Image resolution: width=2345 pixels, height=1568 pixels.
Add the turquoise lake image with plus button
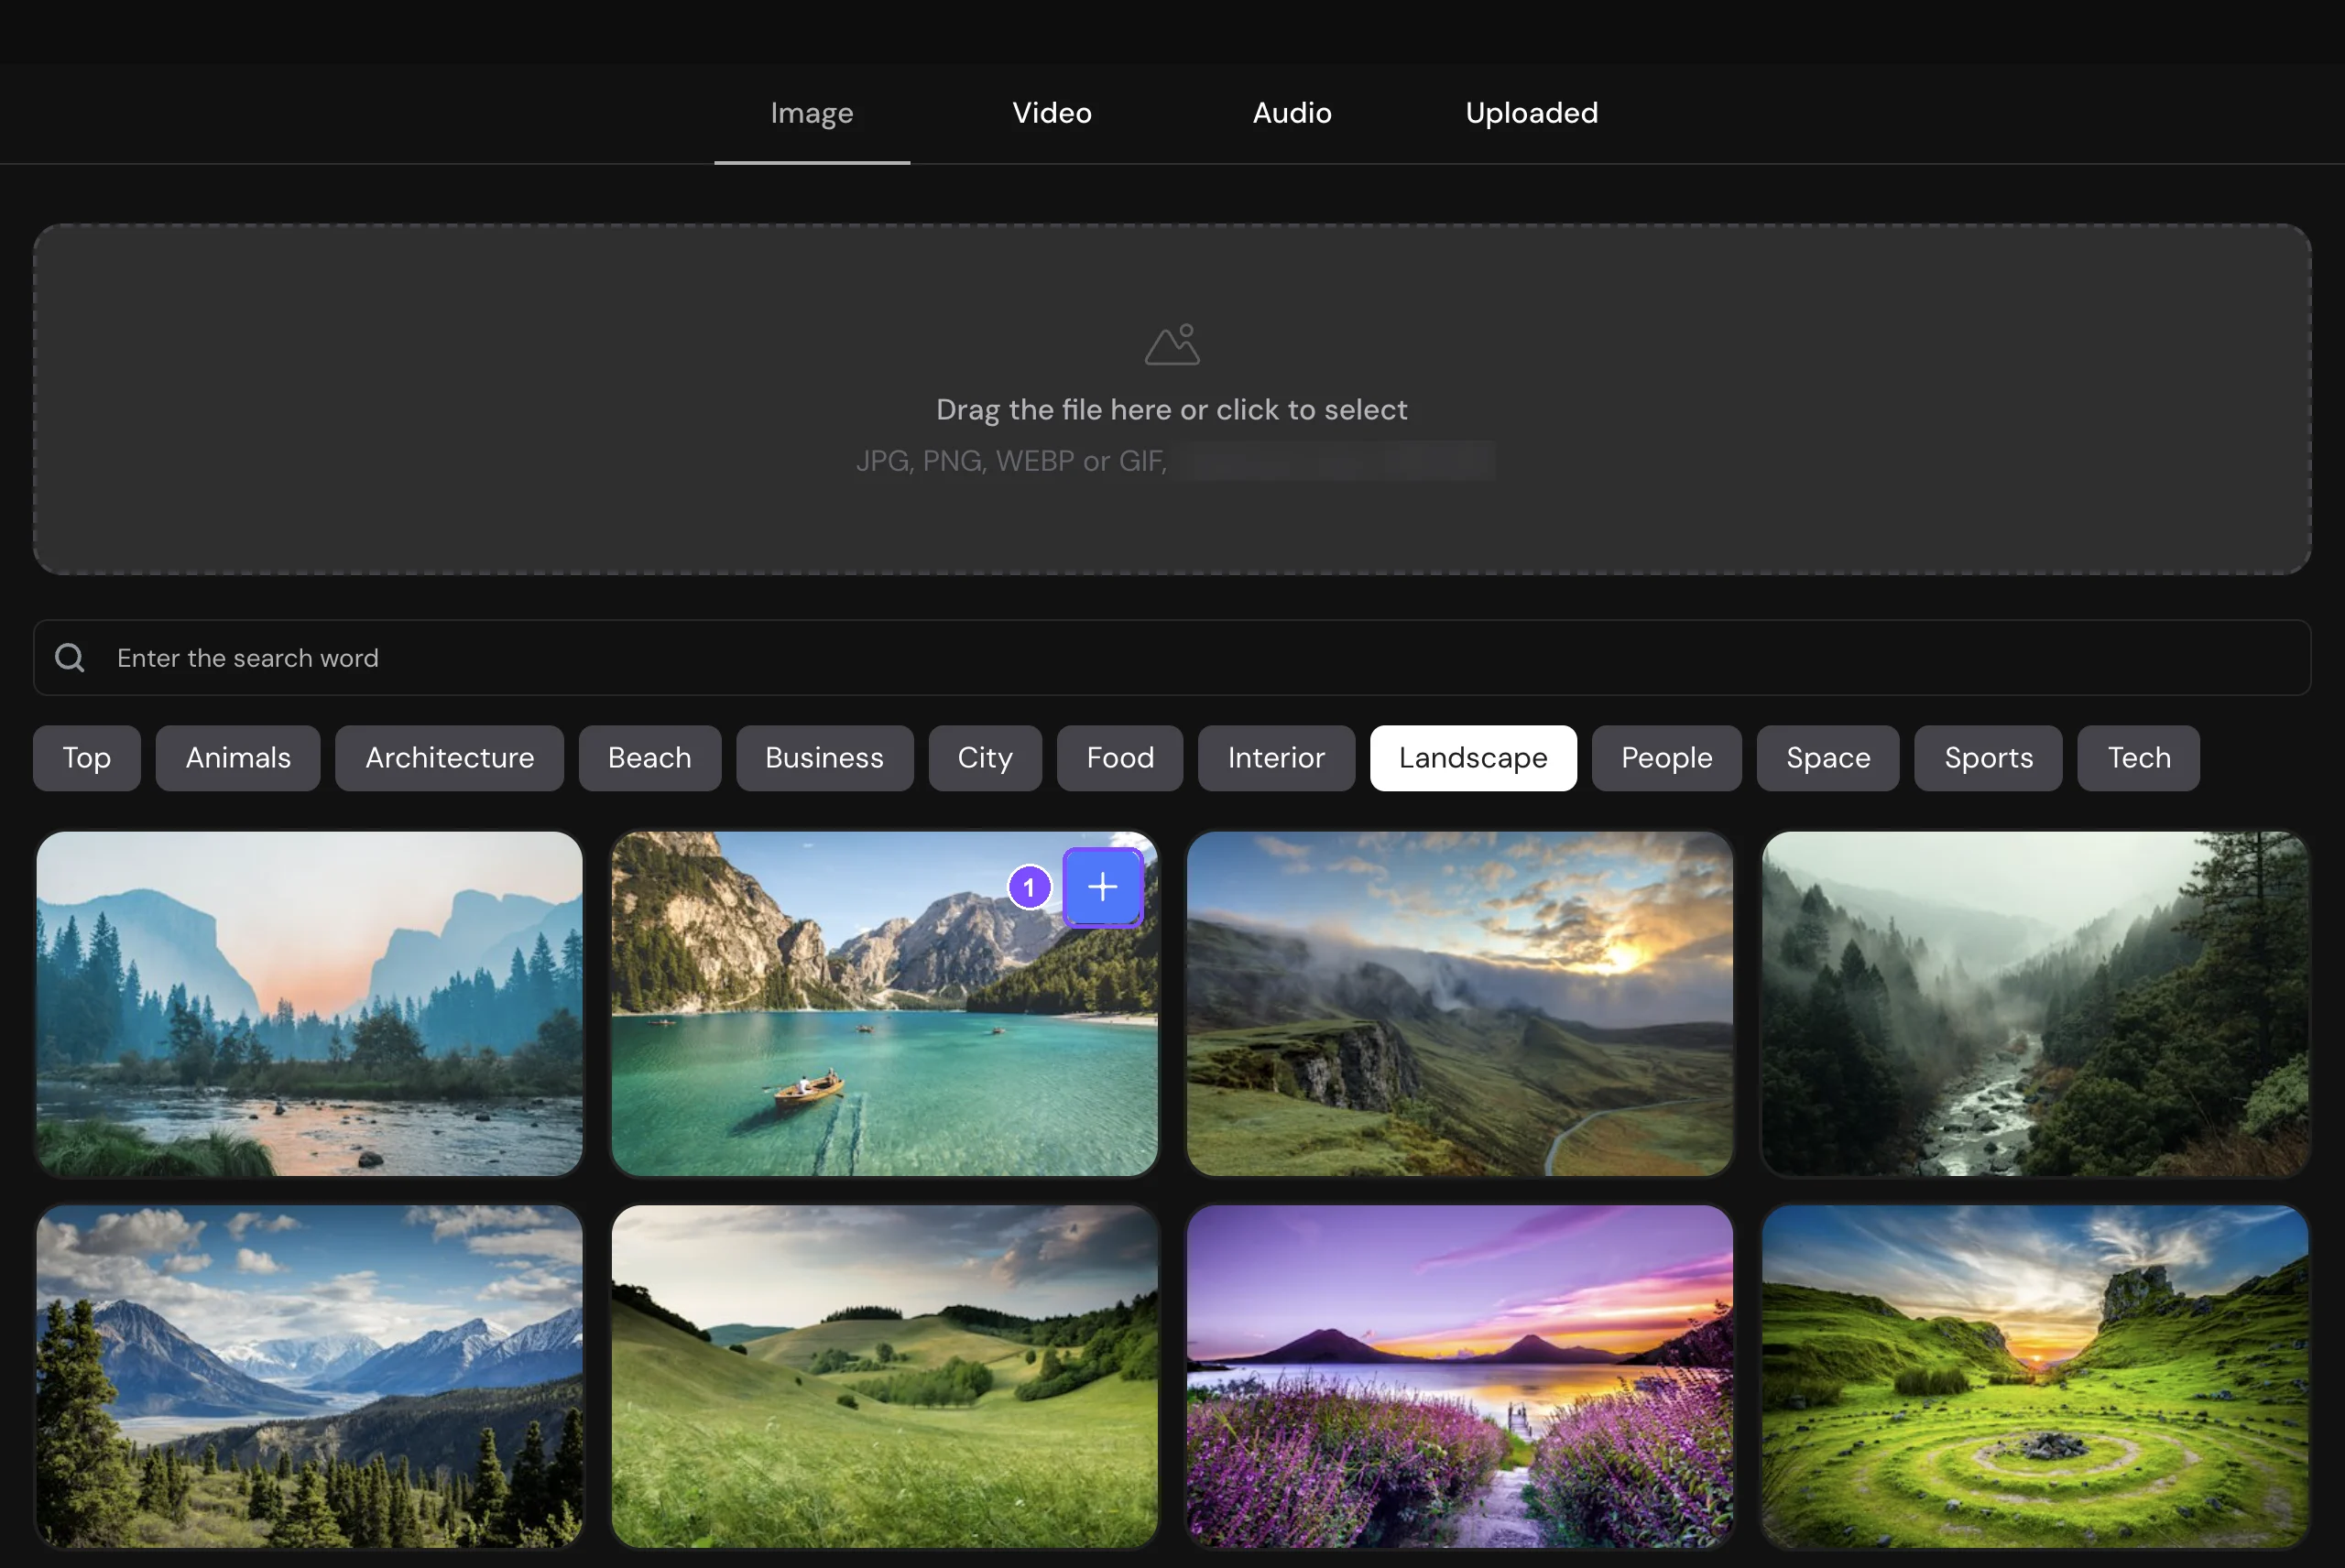1102,887
